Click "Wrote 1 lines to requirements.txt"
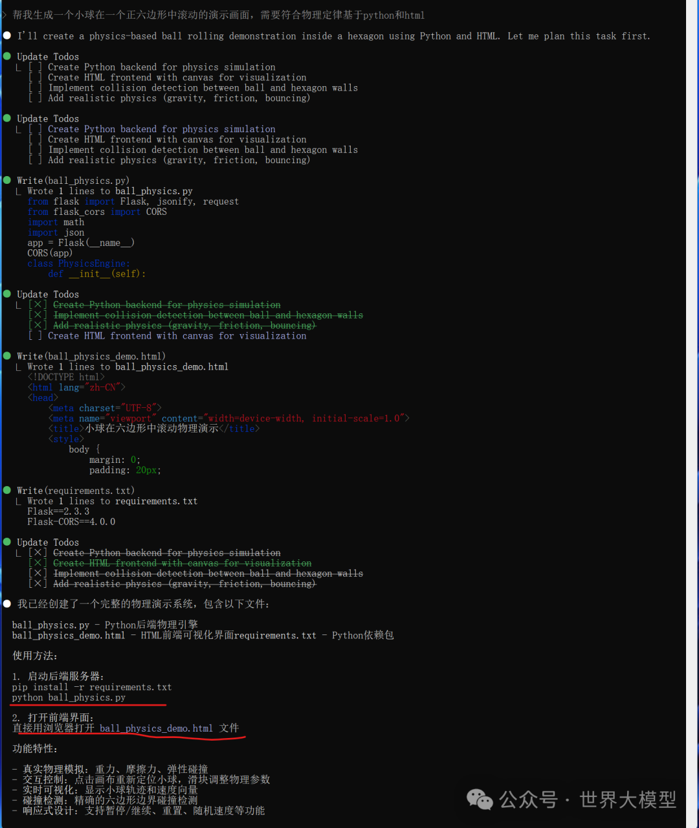This screenshot has width=699, height=828. (112, 501)
